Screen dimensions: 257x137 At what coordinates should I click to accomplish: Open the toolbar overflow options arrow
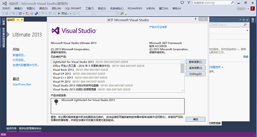click(x=126, y=15)
